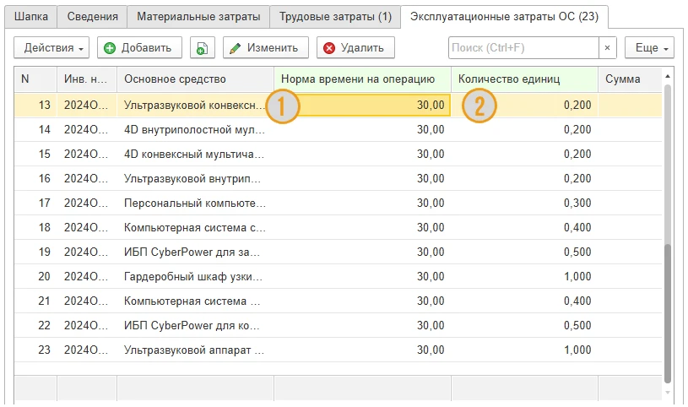The image size is (688, 407).
Task: Clear the search field with the x
Action: tap(607, 48)
